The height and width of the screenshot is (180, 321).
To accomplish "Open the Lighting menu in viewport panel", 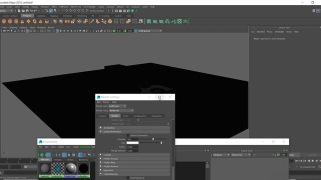I will [x=23, y=27].
